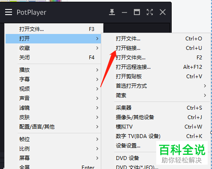Choose 打开远程连接... in submenu
Screen dimensions: 212x169
point(156,67)
